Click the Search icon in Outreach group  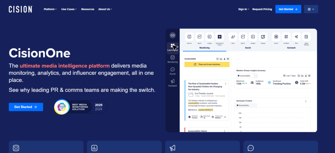[x=276, y=37]
